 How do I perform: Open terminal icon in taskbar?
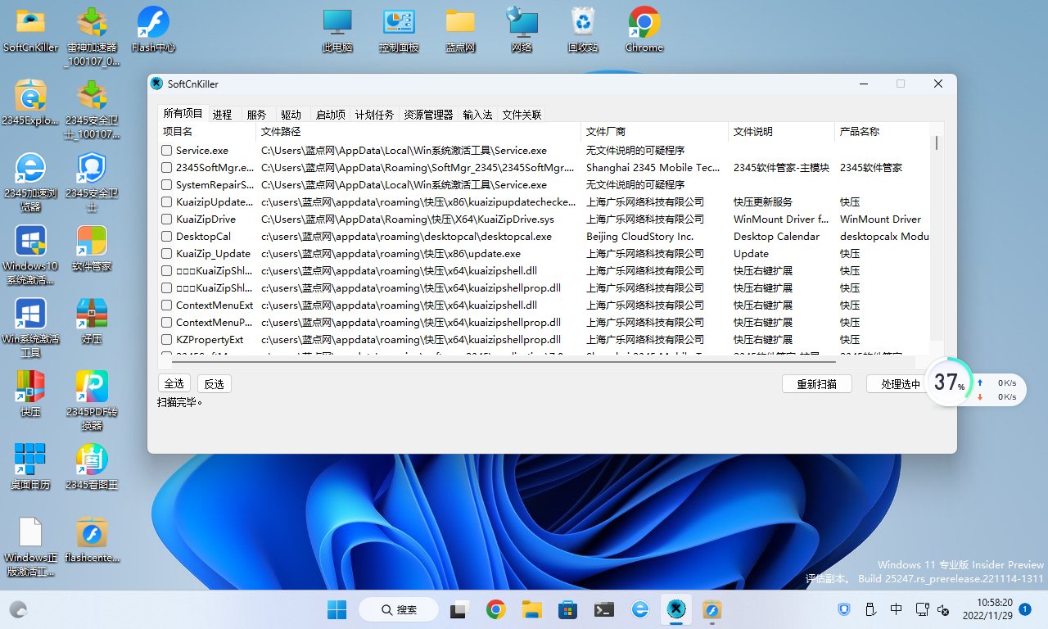(604, 609)
